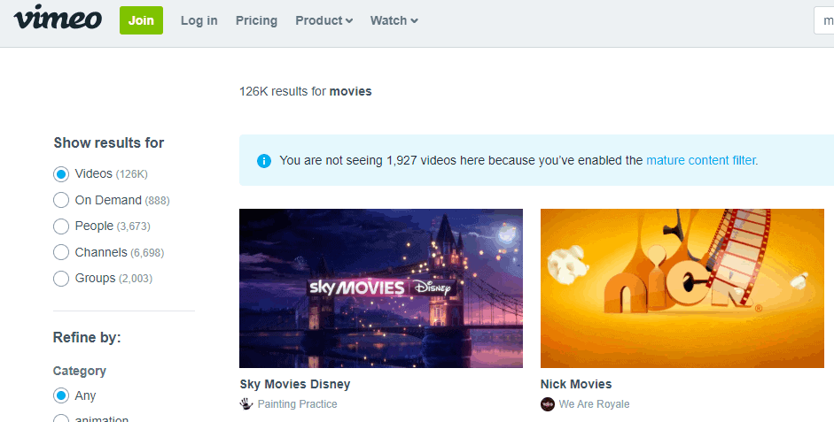Viewport: 834px width, 422px height.
Task: Select the Channels radio button
Action: (x=61, y=252)
